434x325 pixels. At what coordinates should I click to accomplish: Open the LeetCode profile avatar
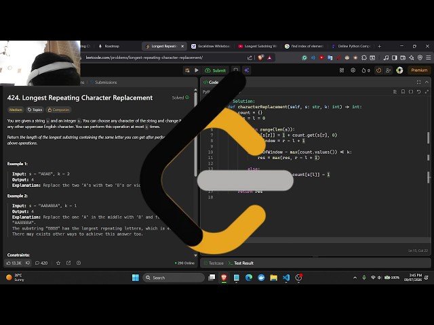pos(399,70)
